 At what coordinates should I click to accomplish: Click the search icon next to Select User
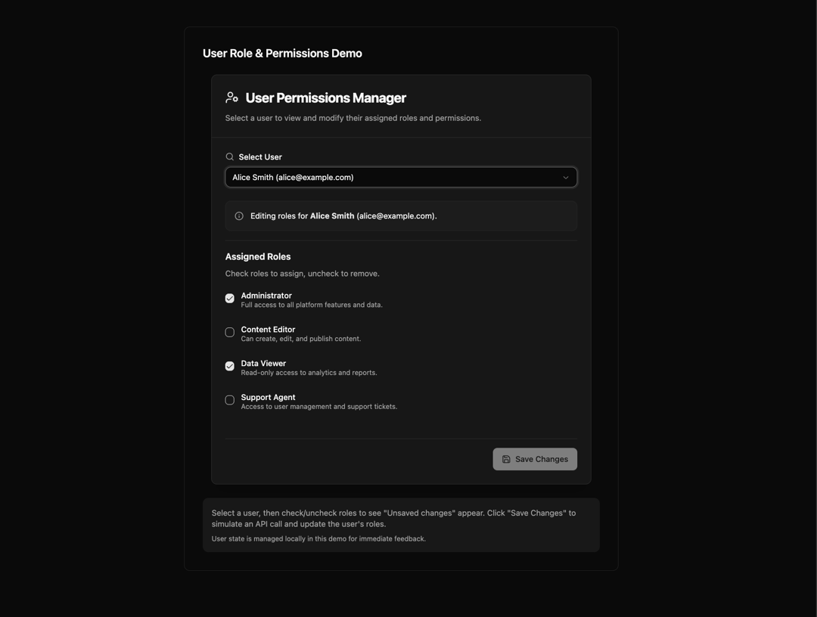[230, 157]
